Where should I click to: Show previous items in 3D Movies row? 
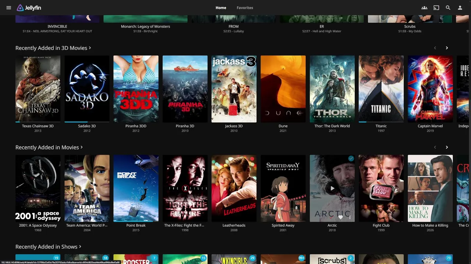(435, 48)
